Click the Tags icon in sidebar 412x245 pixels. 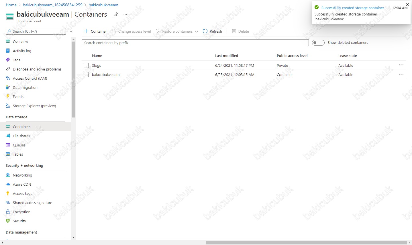click(8, 60)
